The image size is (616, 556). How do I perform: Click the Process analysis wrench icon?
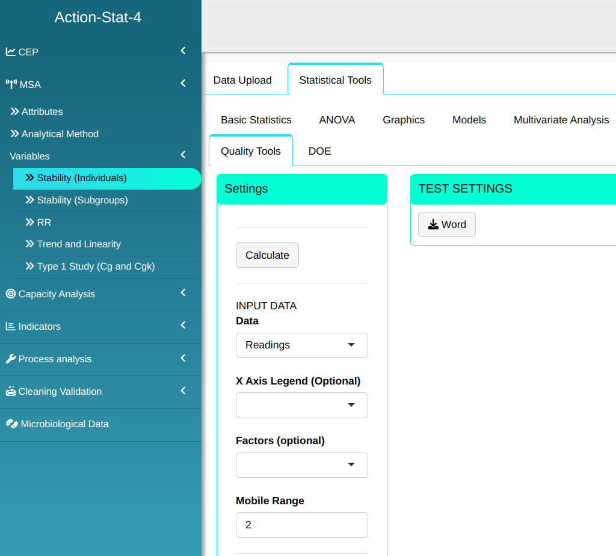pyautogui.click(x=11, y=359)
